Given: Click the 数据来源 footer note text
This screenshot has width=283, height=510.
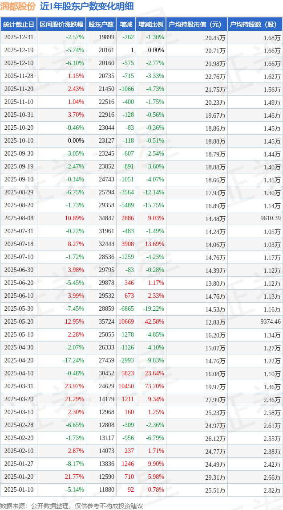Looking at the screenshot, I should pos(71,506).
